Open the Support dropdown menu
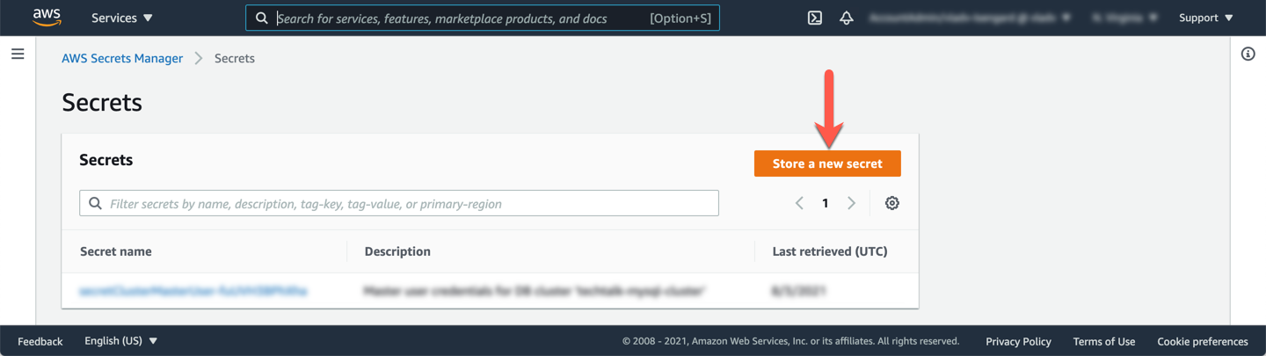The width and height of the screenshot is (1266, 356). pyautogui.click(x=1205, y=18)
